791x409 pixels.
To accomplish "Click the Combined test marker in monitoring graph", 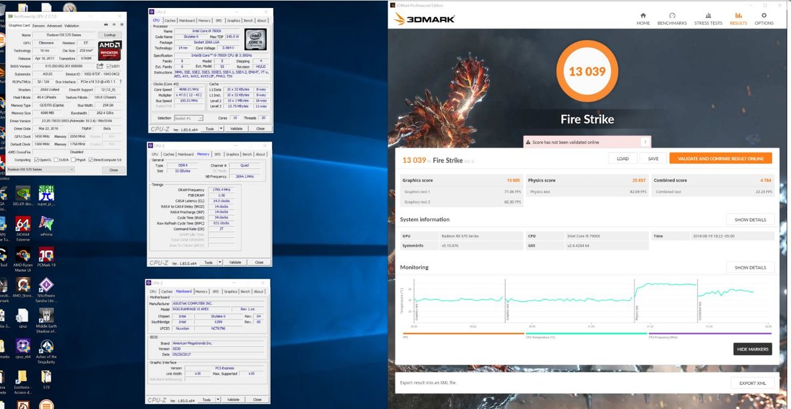I will pyautogui.click(x=698, y=301).
